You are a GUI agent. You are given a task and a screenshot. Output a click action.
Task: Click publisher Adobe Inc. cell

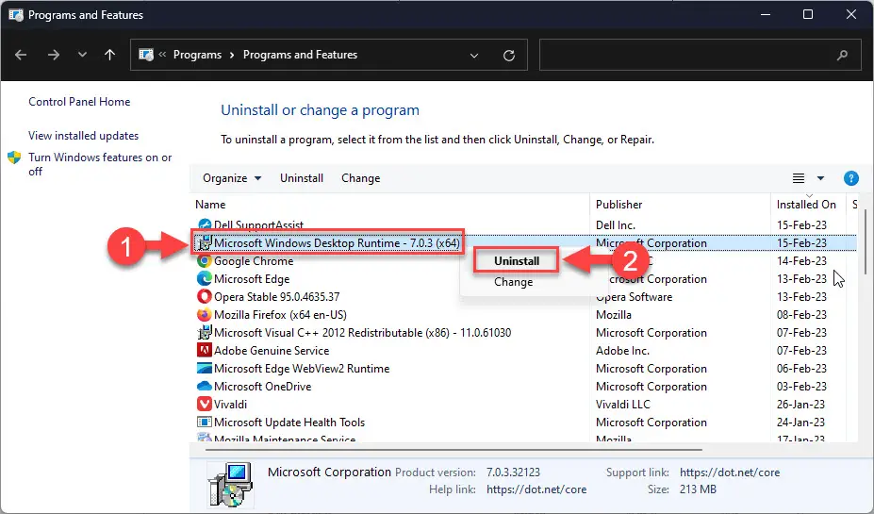622,351
